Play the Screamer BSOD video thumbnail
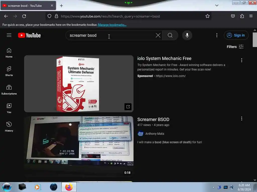 tap(79, 146)
